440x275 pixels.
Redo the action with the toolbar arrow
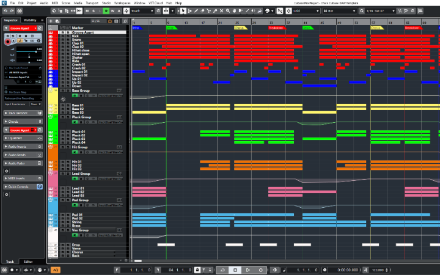tap(12, 11)
